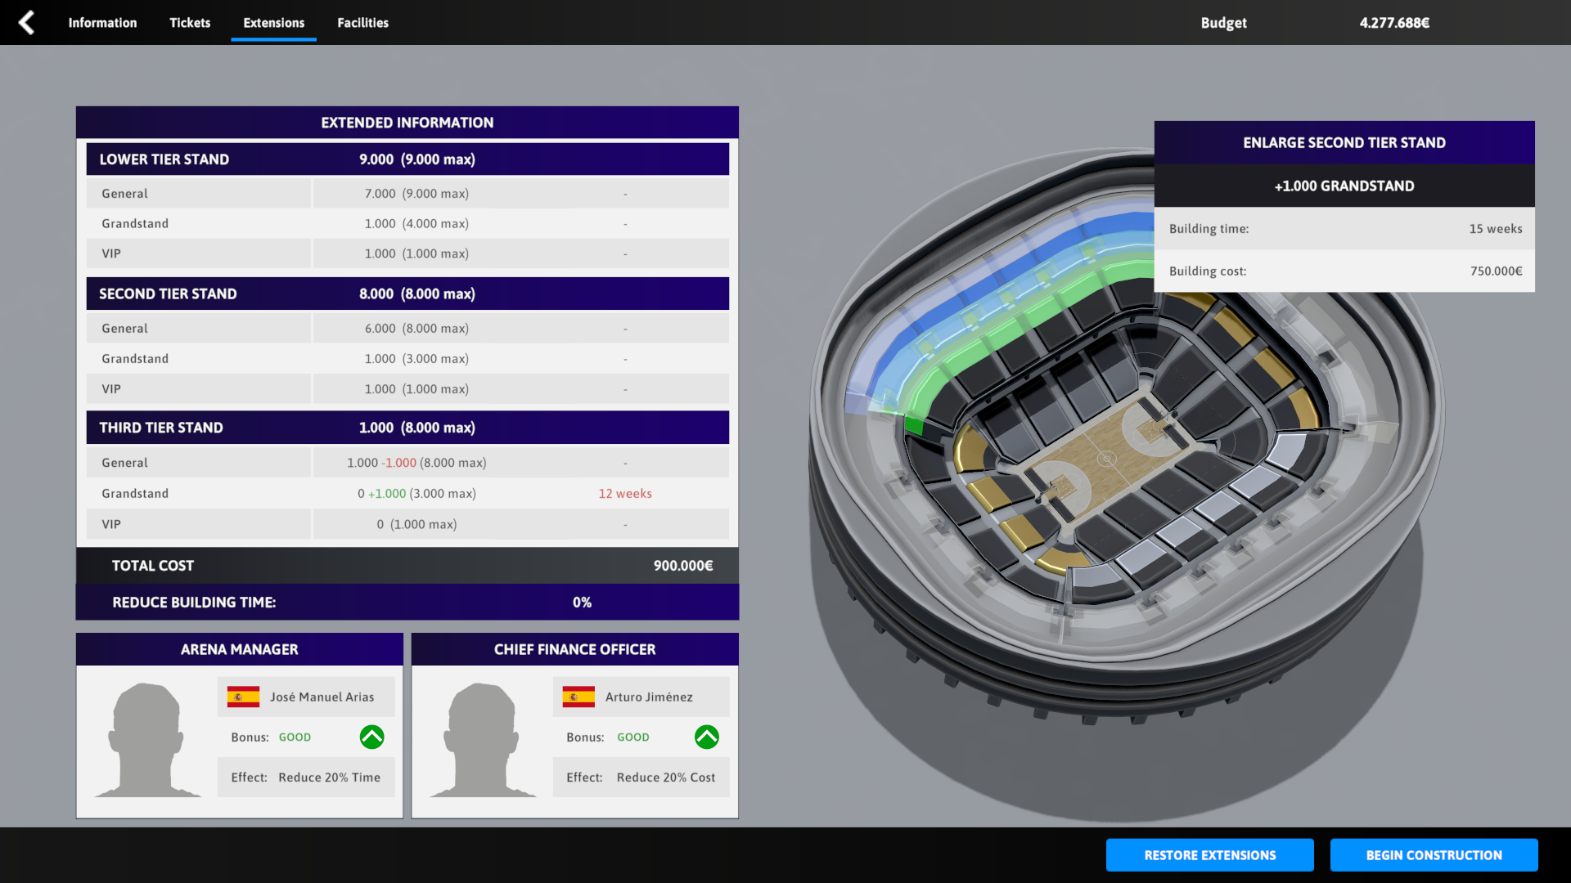Click Chief Finance Officer green bonus arrow icon
This screenshot has height=883, width=1571.
(x=707, y=737)
